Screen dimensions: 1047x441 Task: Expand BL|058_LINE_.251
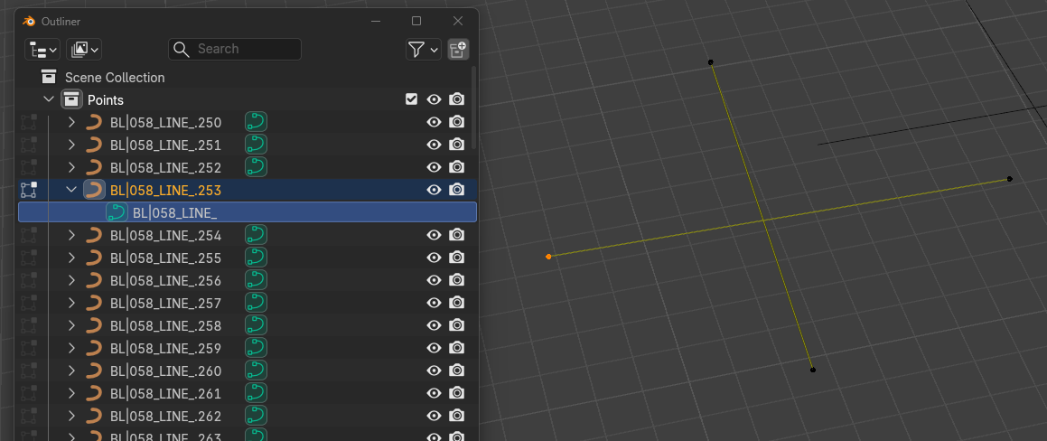click(x=71, y=145)
